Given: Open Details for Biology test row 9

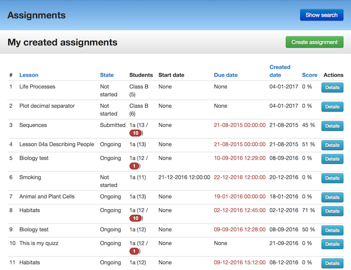Looking at the screenshot, I should point(332,231).
